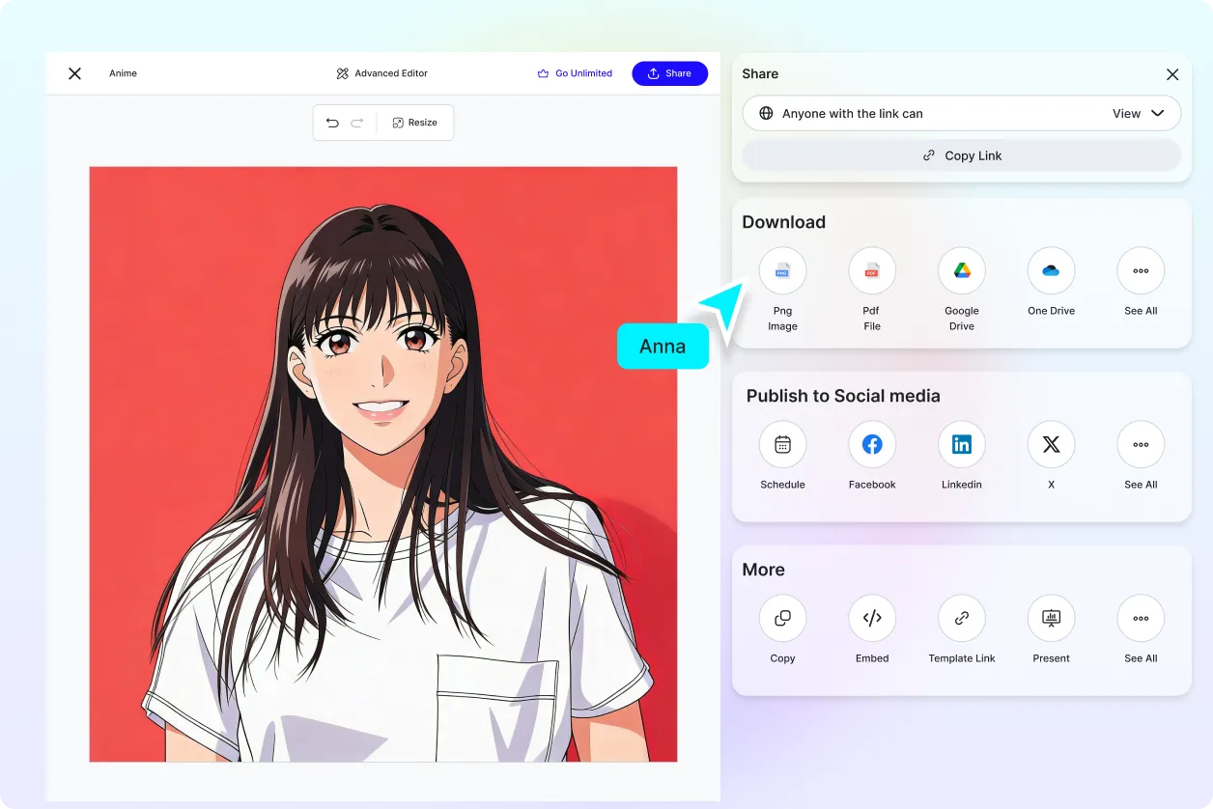Save to Google Drive

click(961, 270)
